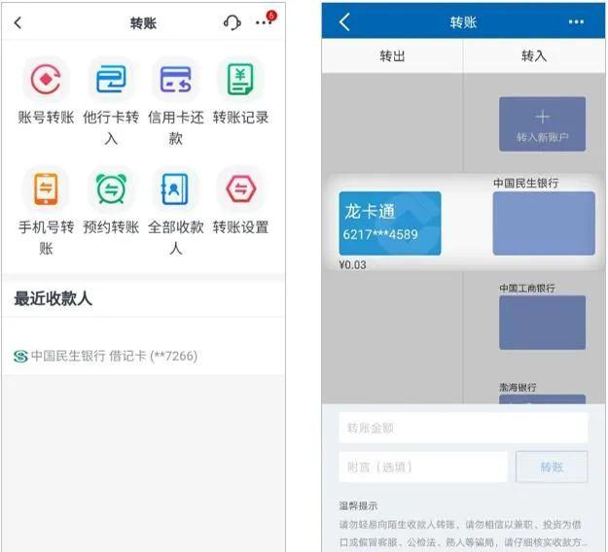This screenshot has width=608, height=552.
Task: Contact customer service via headset icon
Action: coord(232,23)
